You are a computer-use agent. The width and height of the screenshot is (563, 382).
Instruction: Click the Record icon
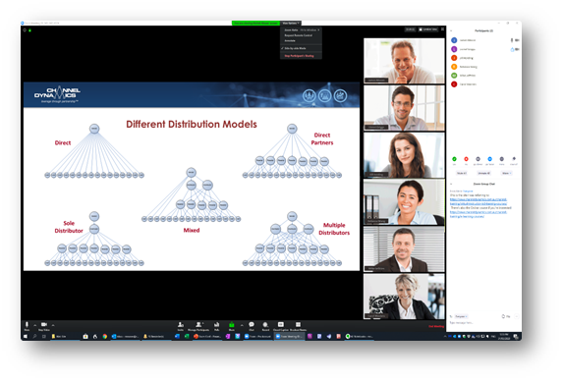point(265,326)
